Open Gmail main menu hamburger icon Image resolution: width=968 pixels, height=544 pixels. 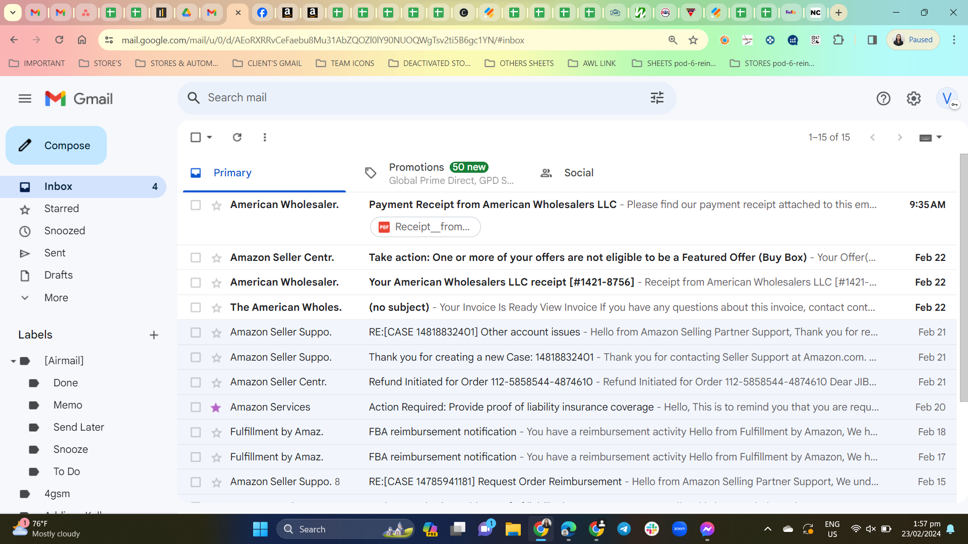click(25, 99)
